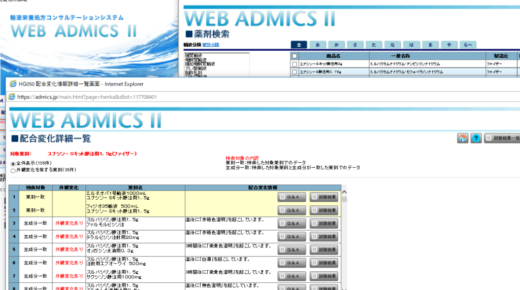Viewport: 520px width, 290px height.
Task: Select the さ kana filter tab
Action: (355, 45)
